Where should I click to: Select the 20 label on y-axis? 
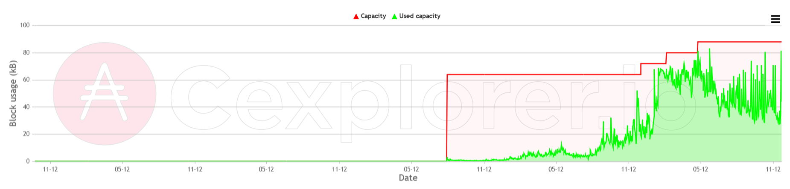(x=26, y=134)
